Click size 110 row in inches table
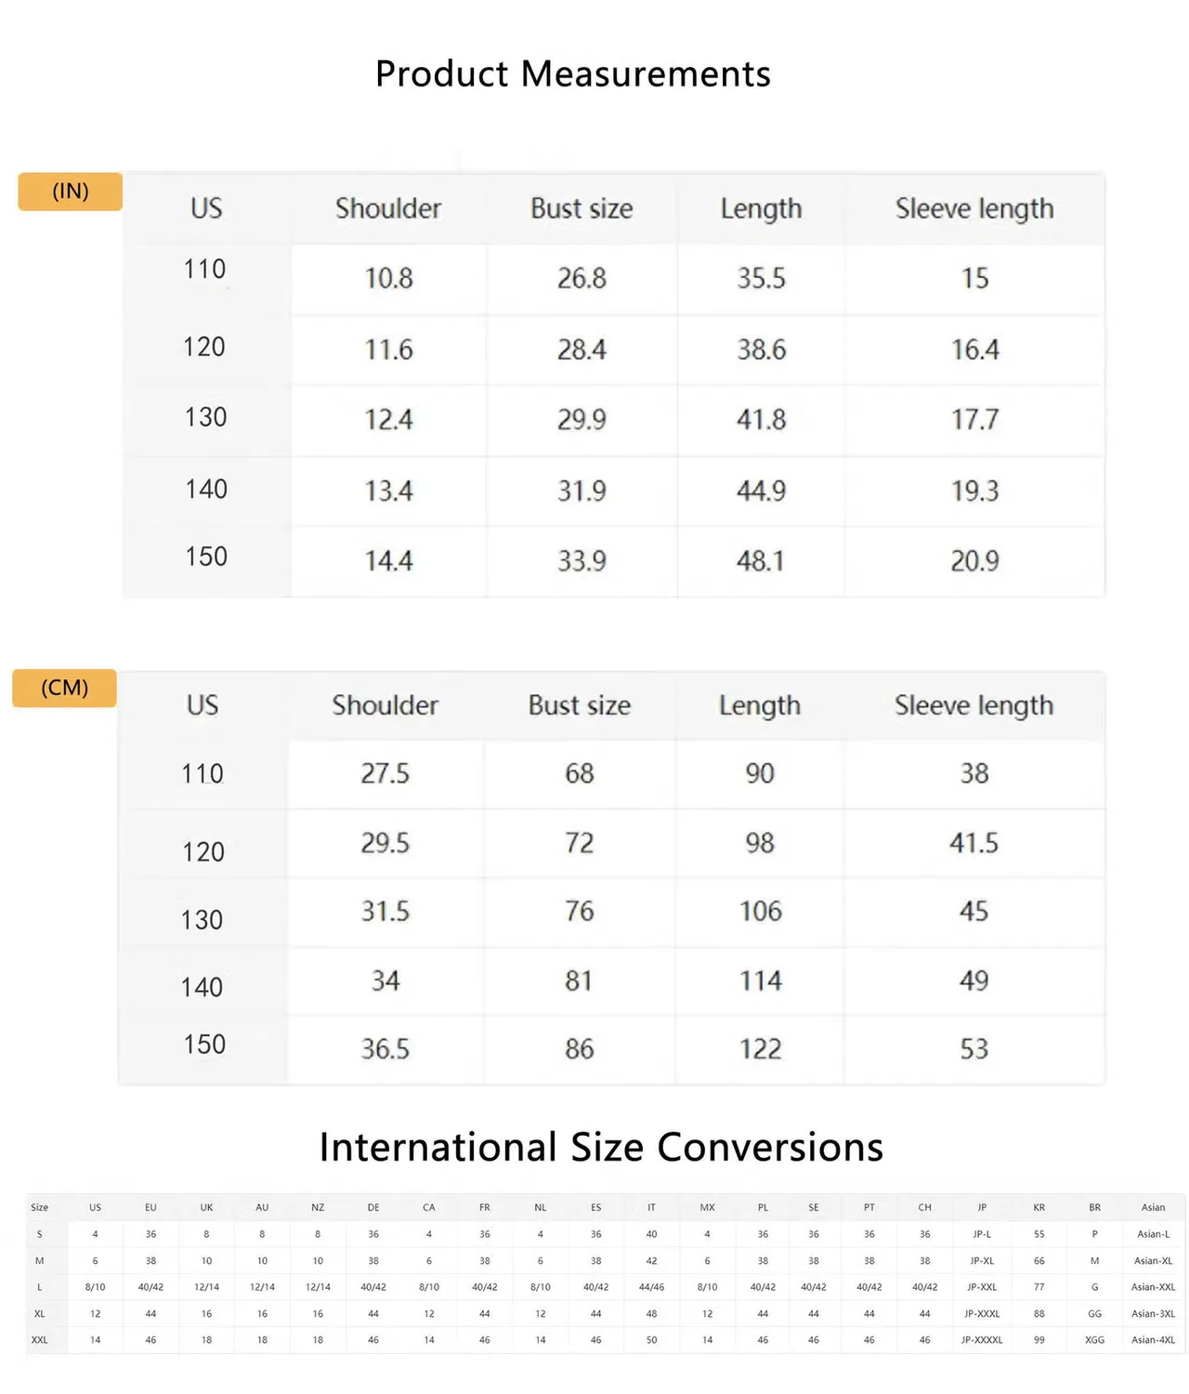 (614, 279)
